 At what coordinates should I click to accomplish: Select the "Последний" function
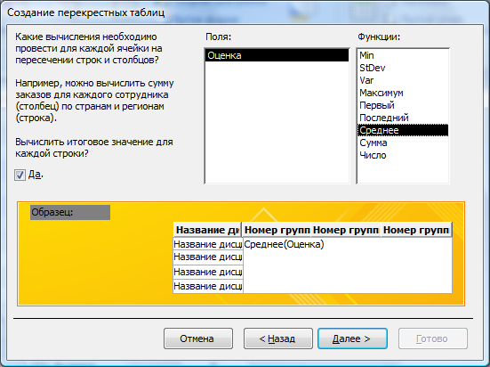click(403, 118)
